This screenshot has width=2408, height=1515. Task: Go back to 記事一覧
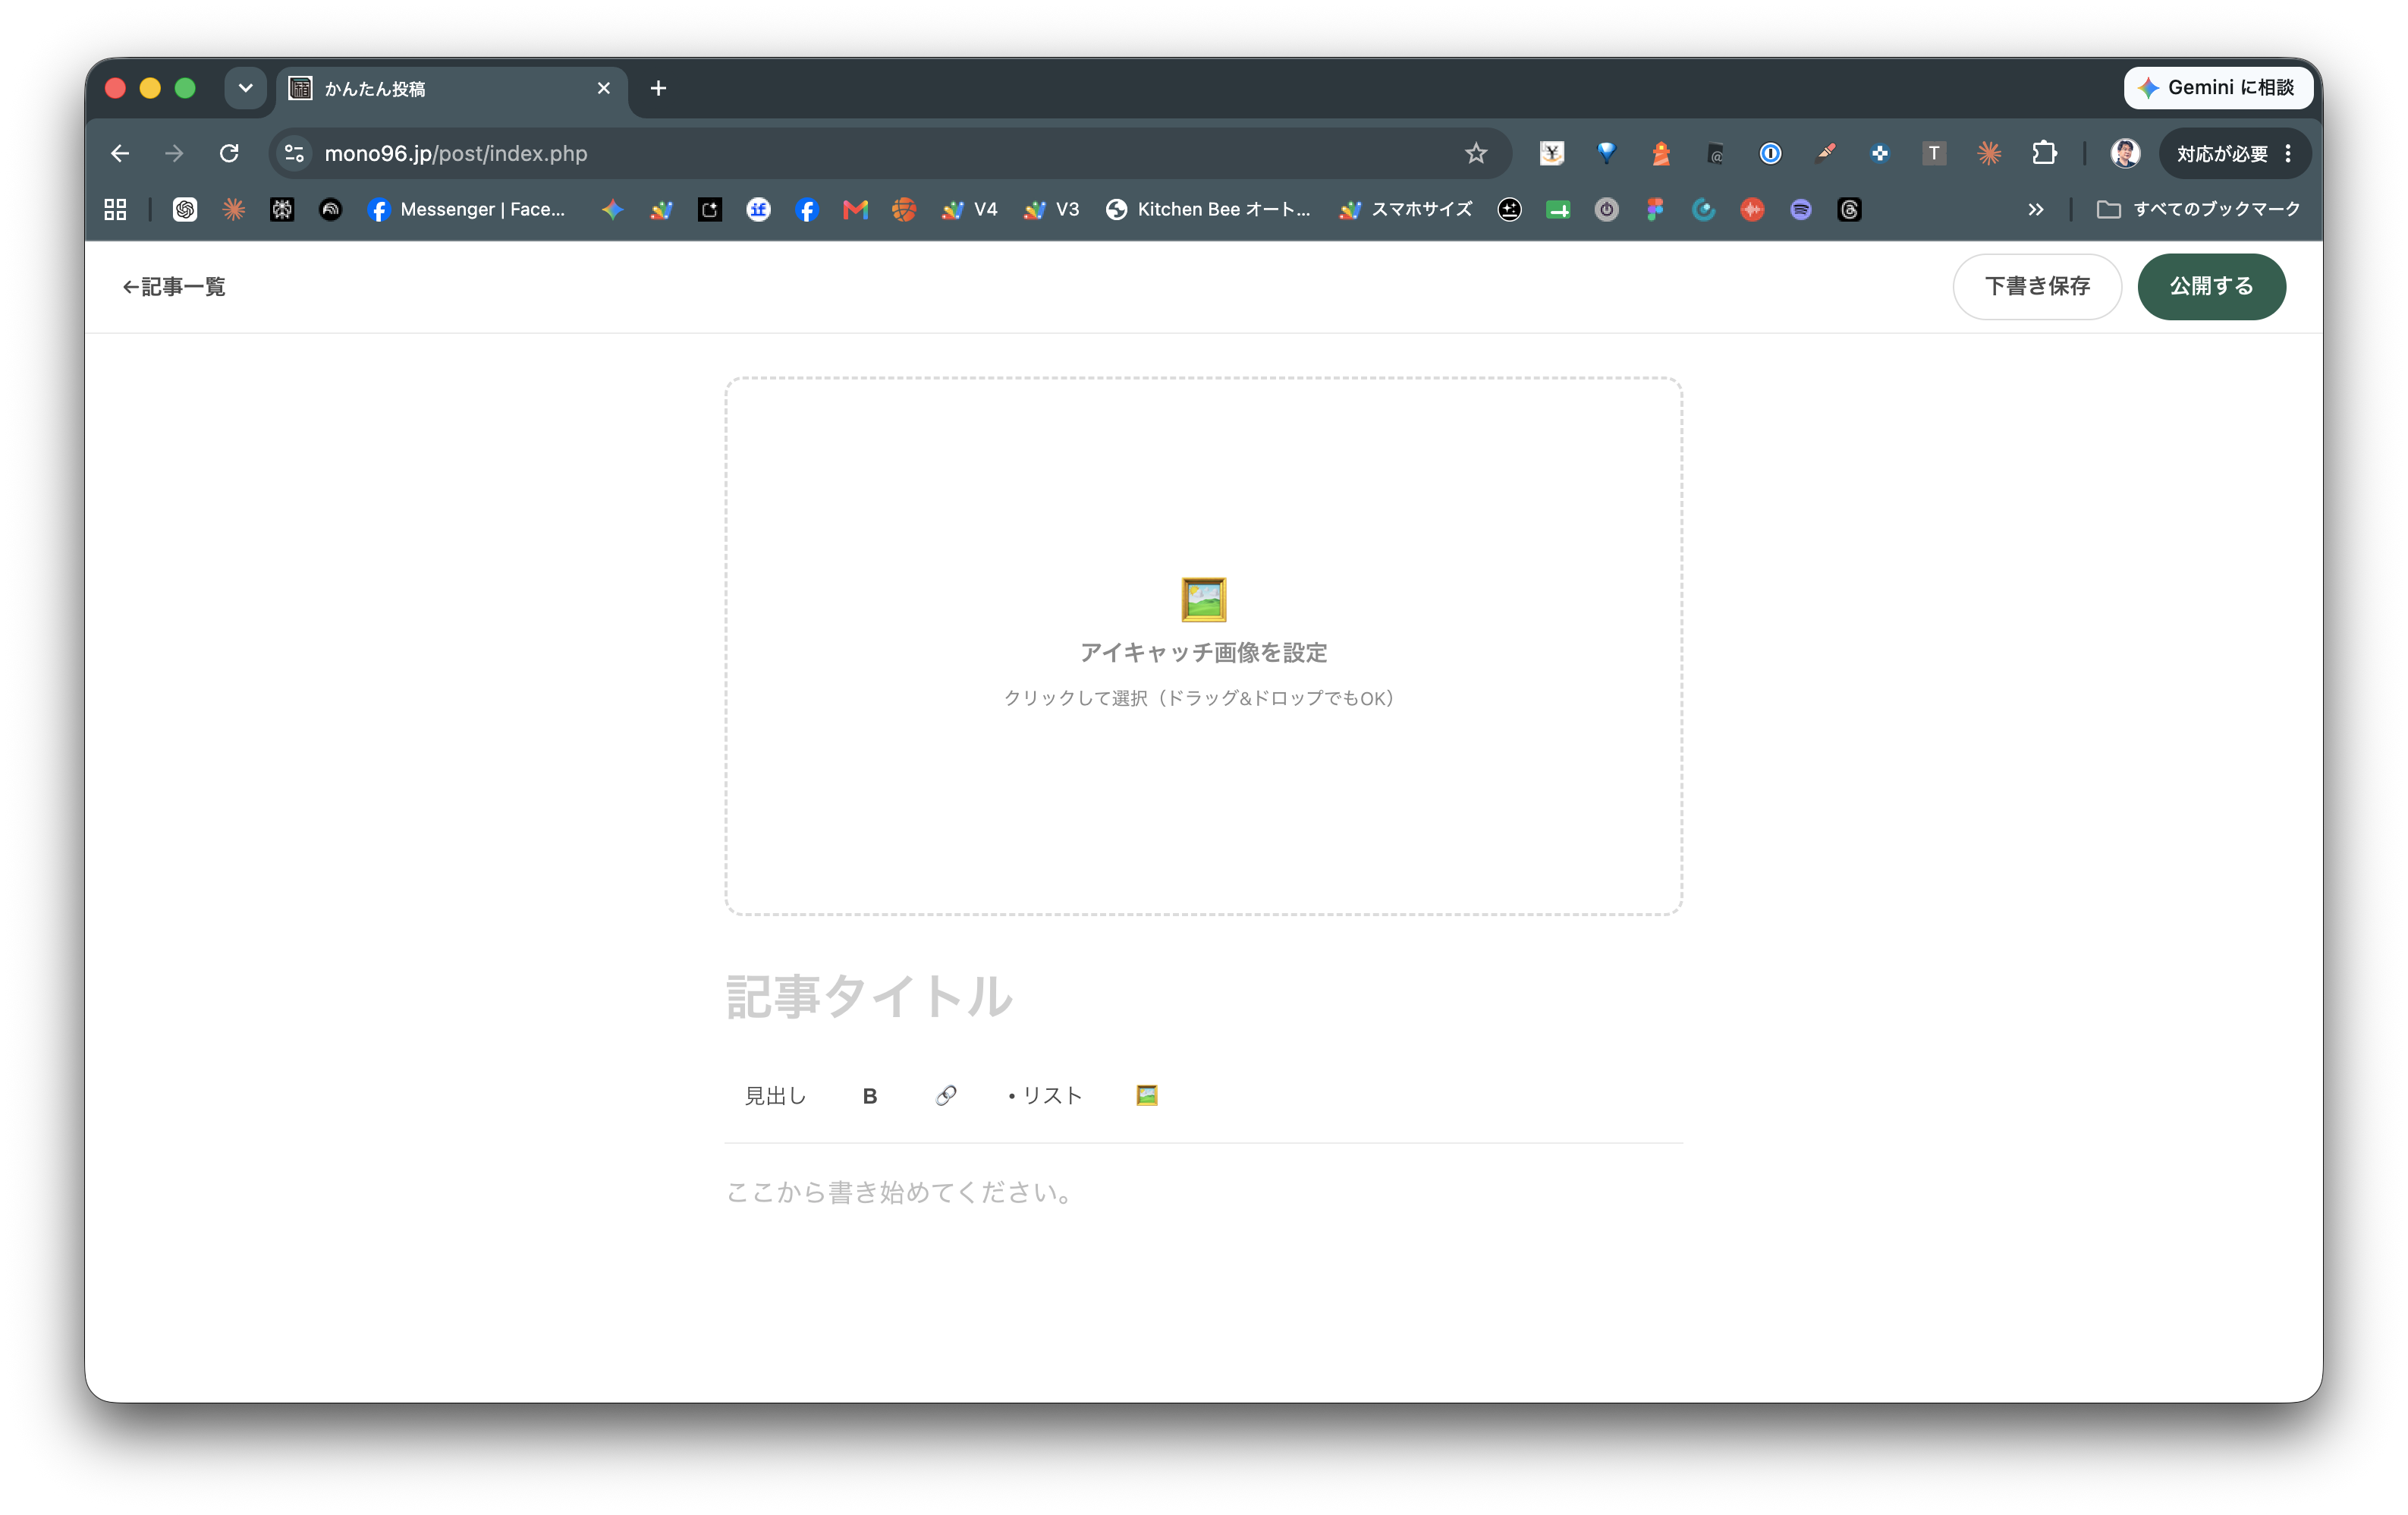click(x=174, y=287)
